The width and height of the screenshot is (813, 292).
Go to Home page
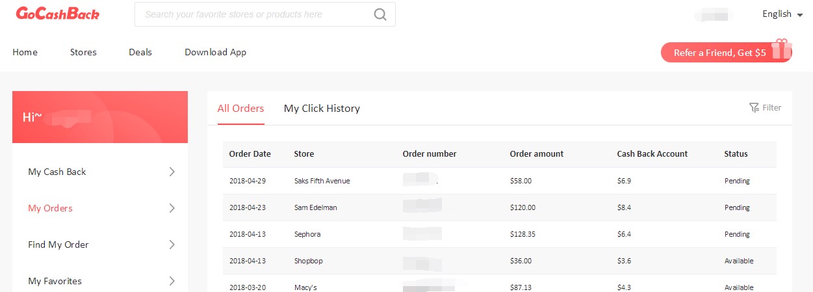pyautogui.click(x=25, y=52)
